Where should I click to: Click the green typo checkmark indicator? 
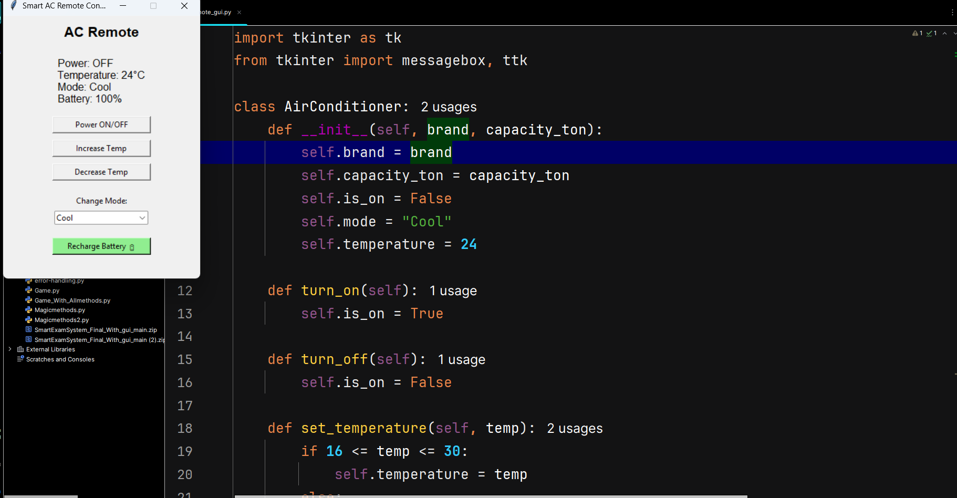click(x=929, y=33)
